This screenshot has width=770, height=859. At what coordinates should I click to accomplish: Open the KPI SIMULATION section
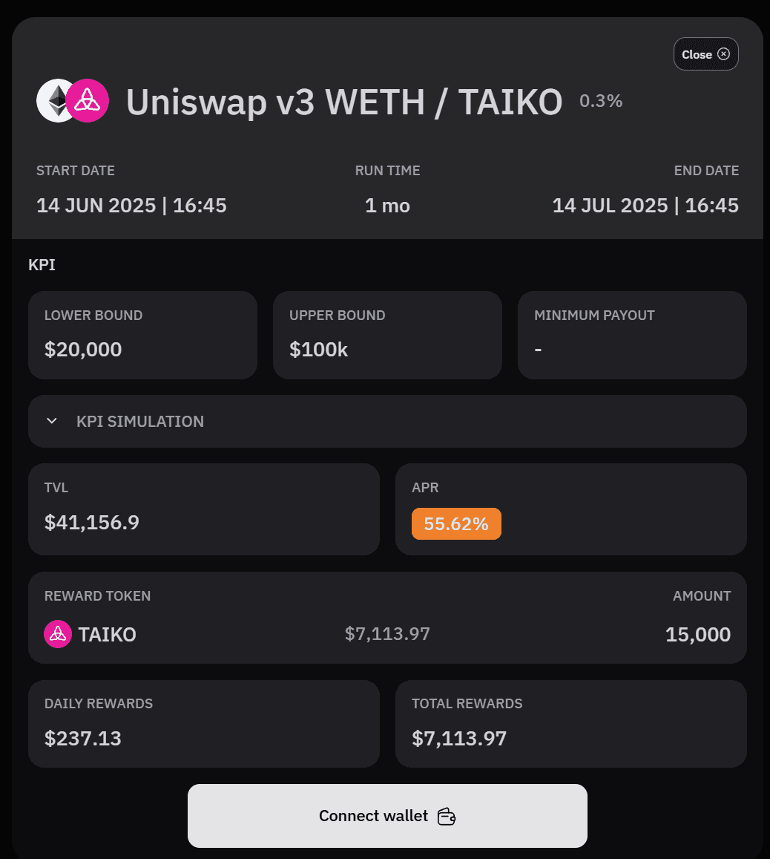point(140,421)
